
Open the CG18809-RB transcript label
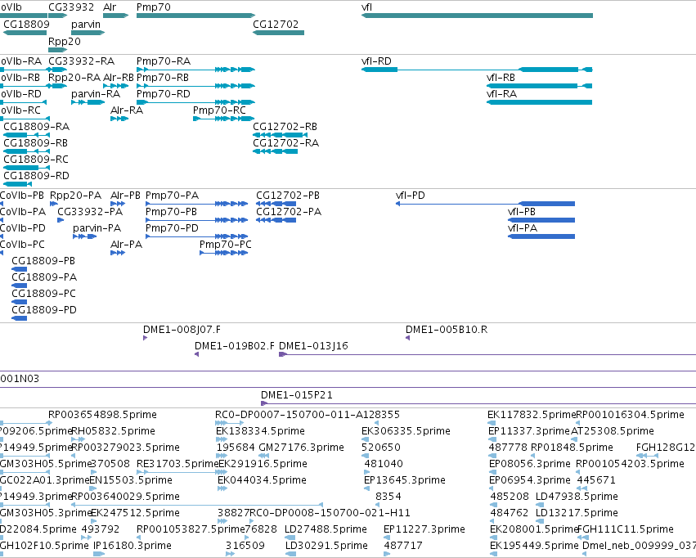pos(35,143)
